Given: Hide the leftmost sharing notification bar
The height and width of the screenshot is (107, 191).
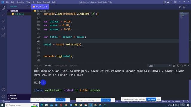Looking at the screenshot, I should [x=68, y=100].
